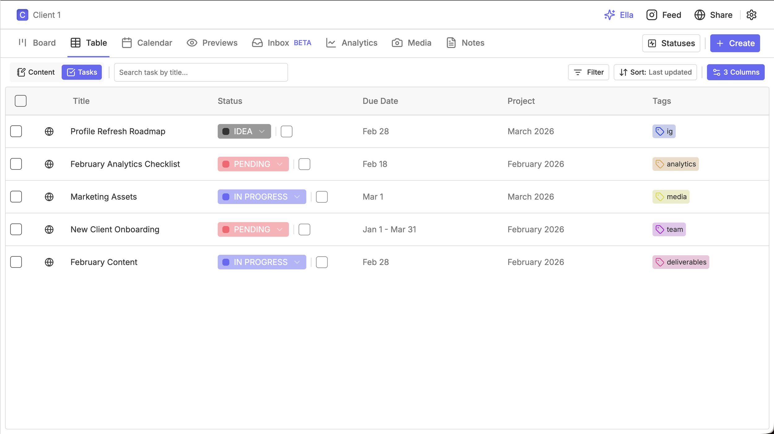Open the Sort Last updated dropdown
774x434 pixels.
[655, 72]
